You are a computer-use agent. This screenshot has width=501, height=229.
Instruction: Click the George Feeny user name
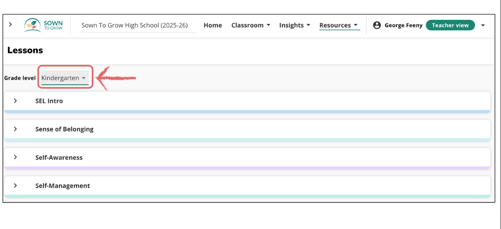click(403, 25)
